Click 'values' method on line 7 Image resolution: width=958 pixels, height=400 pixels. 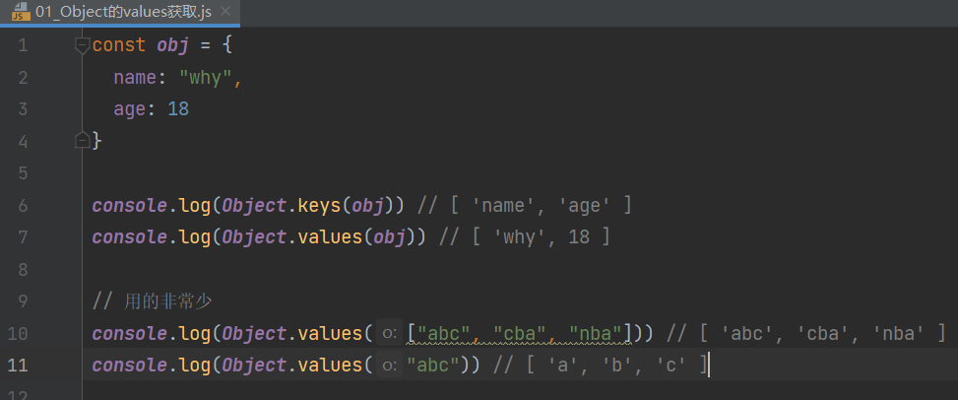(x=330, y=236)
